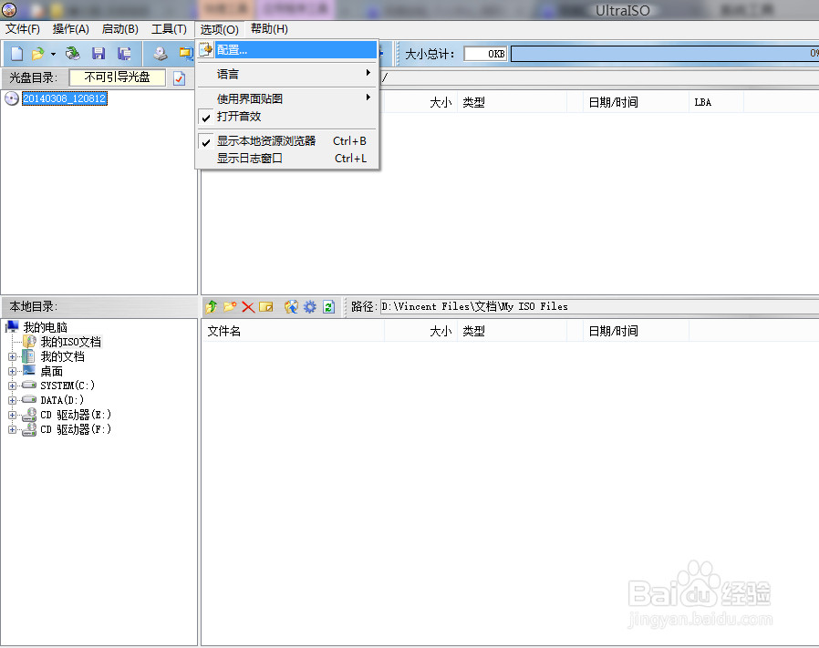Select 我的ISO文档 in local tree
The image size is (819, 648).
[x=70, y=342]
